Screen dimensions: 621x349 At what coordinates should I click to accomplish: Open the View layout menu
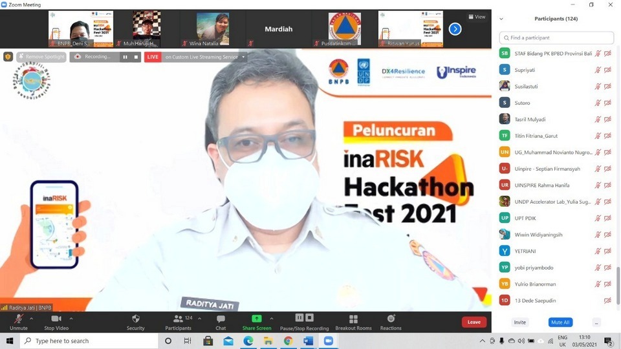tap(477, 17)
